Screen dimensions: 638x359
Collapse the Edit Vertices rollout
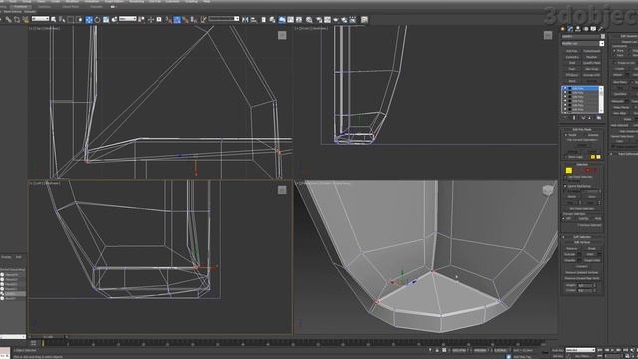coord(582,242)
